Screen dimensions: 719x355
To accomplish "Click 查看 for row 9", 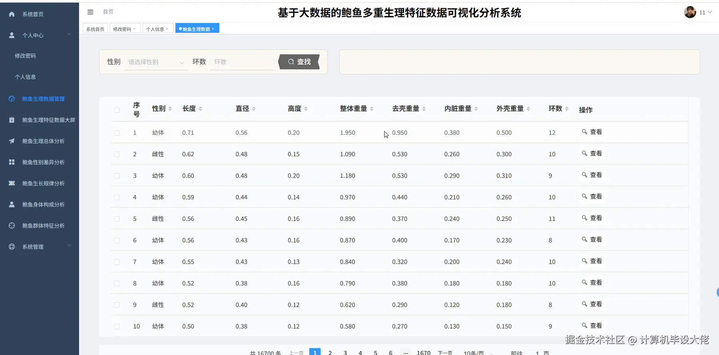I will 592,304.
